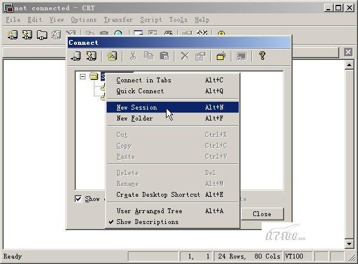Viewport: 358px width, 264px height.
Task: Click the Paste clipboard icon in dialog toolbar
Action: 164,56
